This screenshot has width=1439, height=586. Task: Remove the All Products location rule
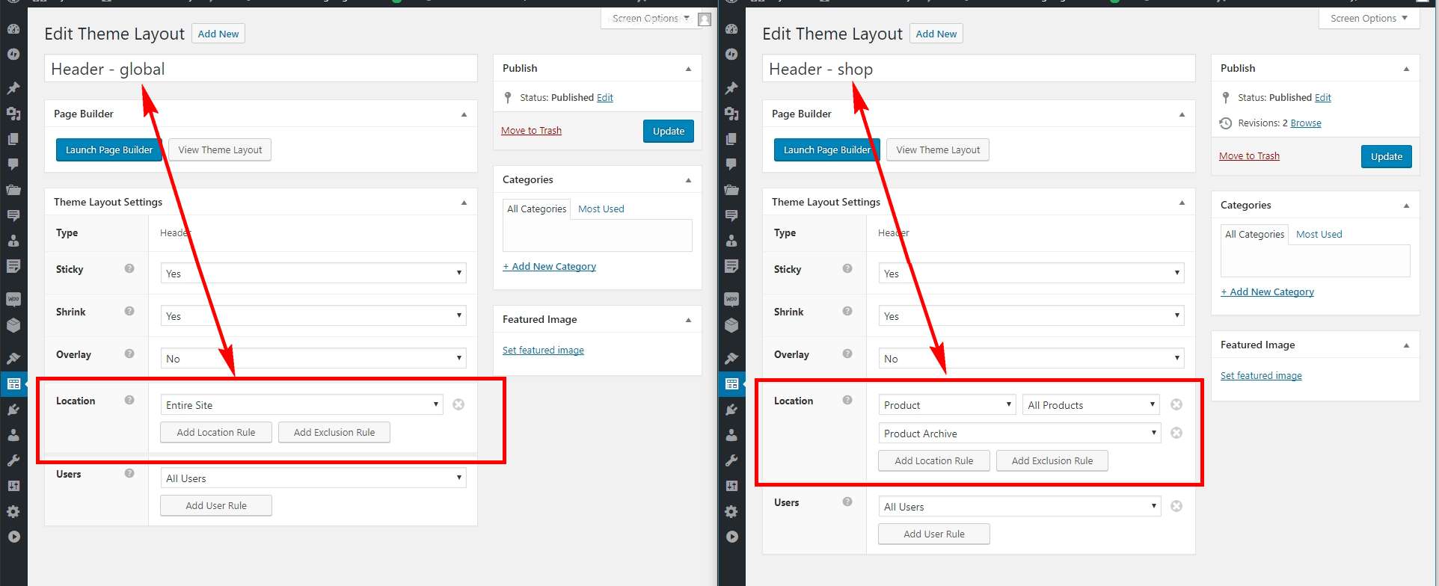click(x=1176, y=404)
